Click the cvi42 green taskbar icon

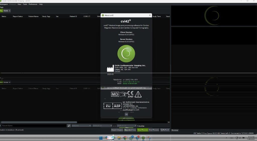pyautogui.click(x=143, y=138)
